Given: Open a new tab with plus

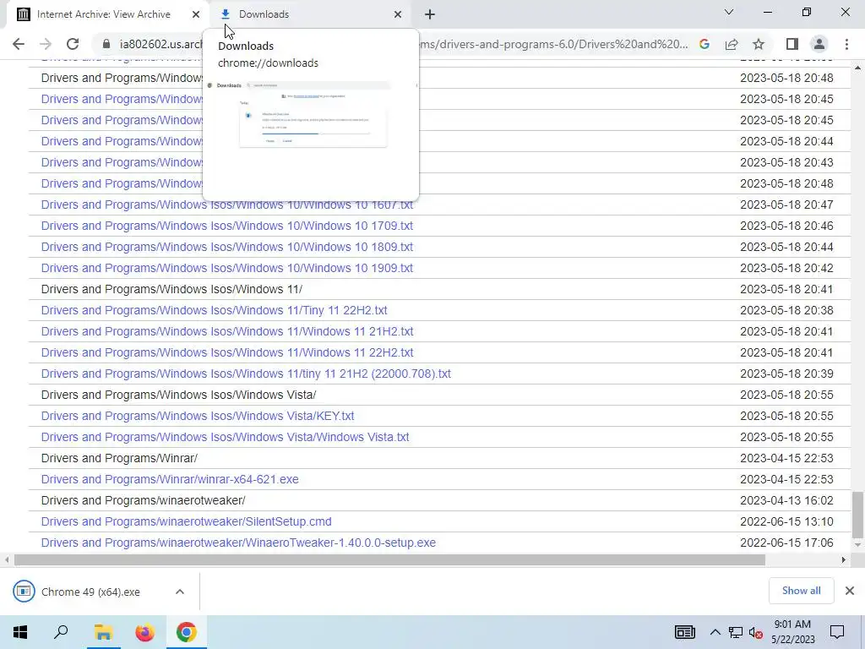Looking at the screenshot, I should pyautogui.click(x=430, y=14).
